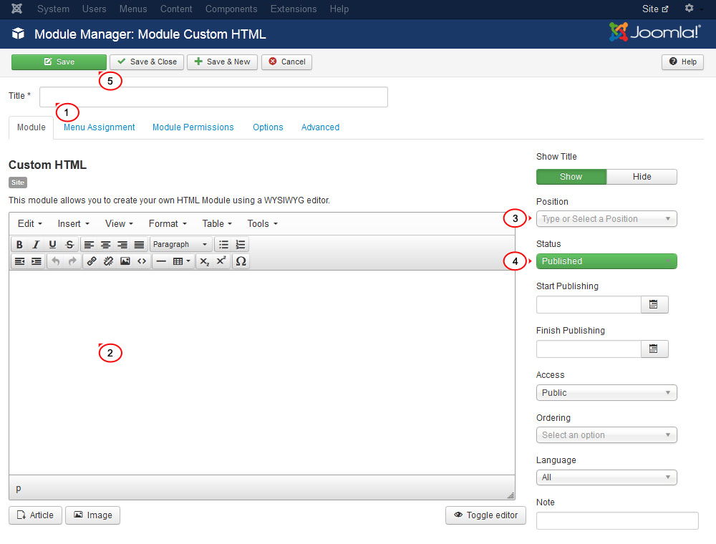This screenshot has width=716, height=544.
Task: Open the Access dropdown set to Public
Action: (x=606, y=393)
